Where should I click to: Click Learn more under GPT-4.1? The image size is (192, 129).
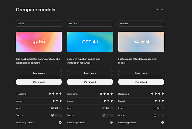click(x=90, y=73)
